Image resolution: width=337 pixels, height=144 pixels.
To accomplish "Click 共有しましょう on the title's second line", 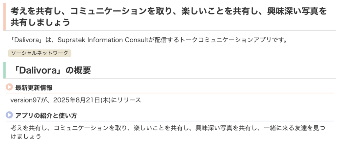I will pos(40,22).
